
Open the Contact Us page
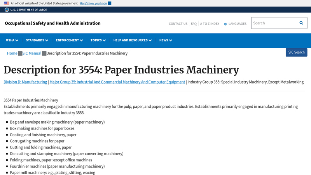[178, 24]
